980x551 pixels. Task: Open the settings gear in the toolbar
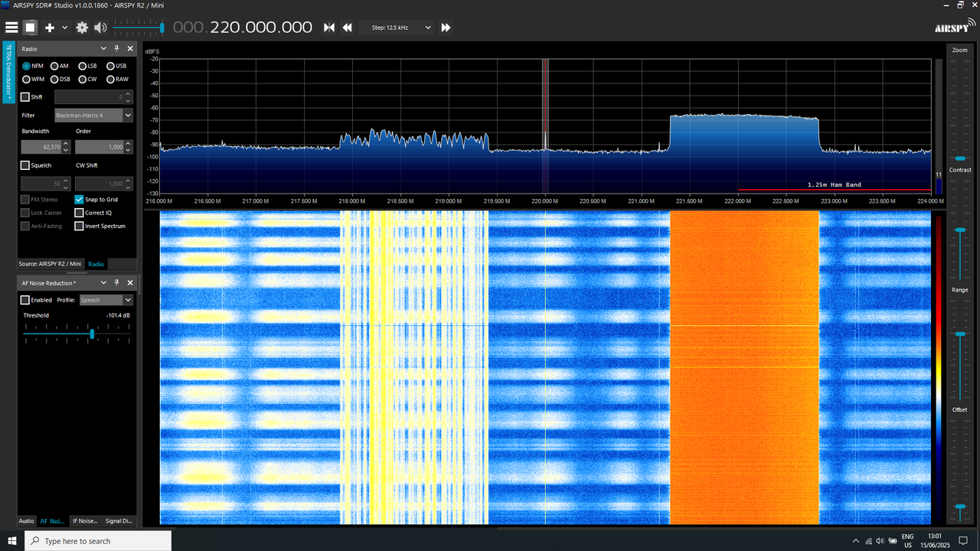click(82, 28)
